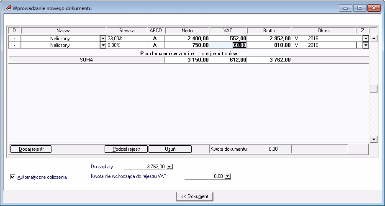Select the VAT column header
Screen dimensions: 385x206
pos(228,31)
